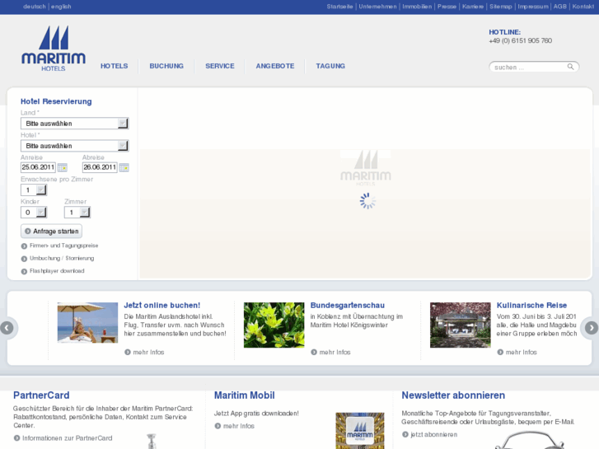Click arrow icon beside Firmen- und Tagungspreise
Image resolution: width=599 pixels, height=449 pixels.
(x=24, y=246)
